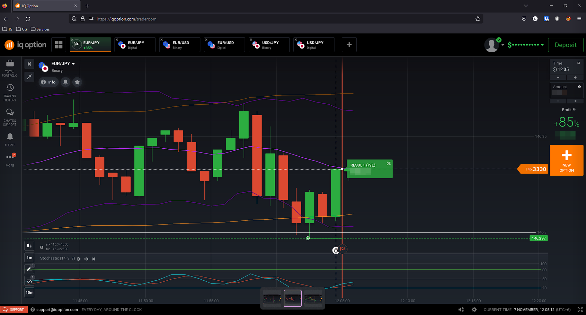Image resolution: width=586 pixels, height=315 pixels.
Task: Save to Pocket from the toolbar
Action: 524,19
